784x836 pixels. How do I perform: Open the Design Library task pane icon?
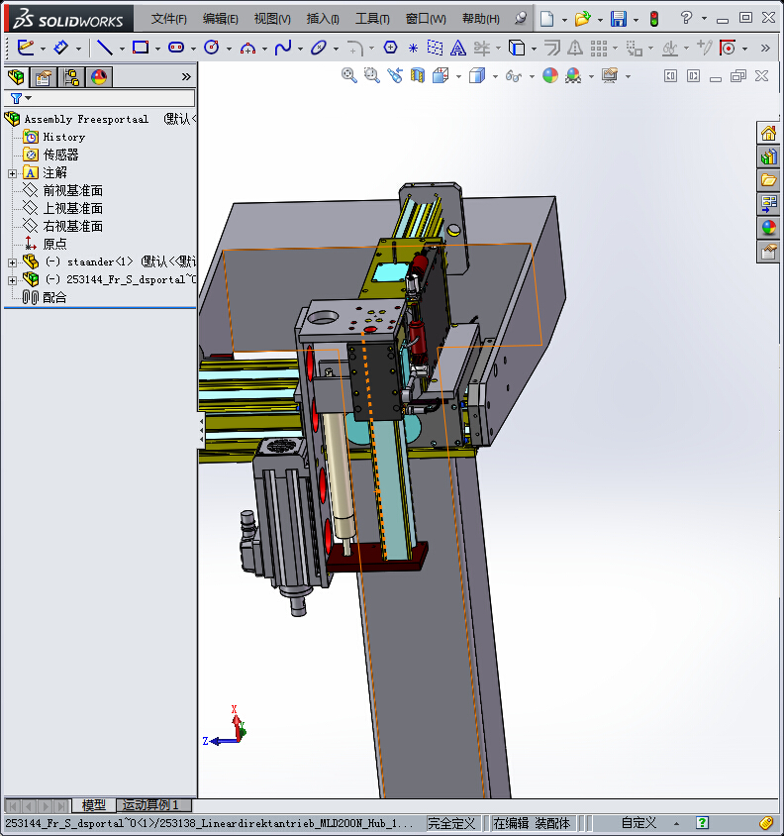point(768,157)
